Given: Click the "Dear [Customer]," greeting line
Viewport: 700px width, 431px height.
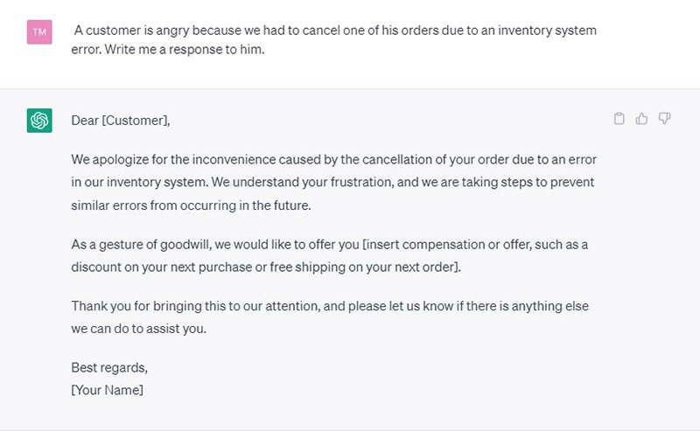Looking at the screenshot, I should point(121,121).
